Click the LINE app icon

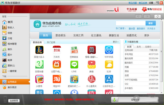(74, 64)
